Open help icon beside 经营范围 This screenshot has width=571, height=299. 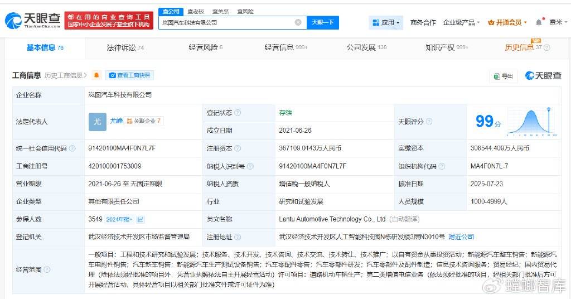47,269
